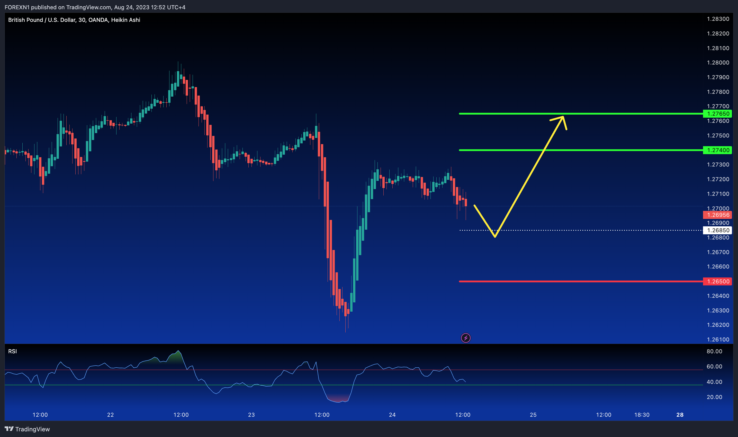
Task: Click the British Pound / U.S. Dollar chart title
Action: [x=74, y=20]
